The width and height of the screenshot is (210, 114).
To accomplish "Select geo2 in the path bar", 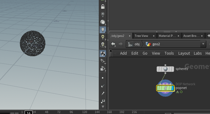I will pos(156,44).
